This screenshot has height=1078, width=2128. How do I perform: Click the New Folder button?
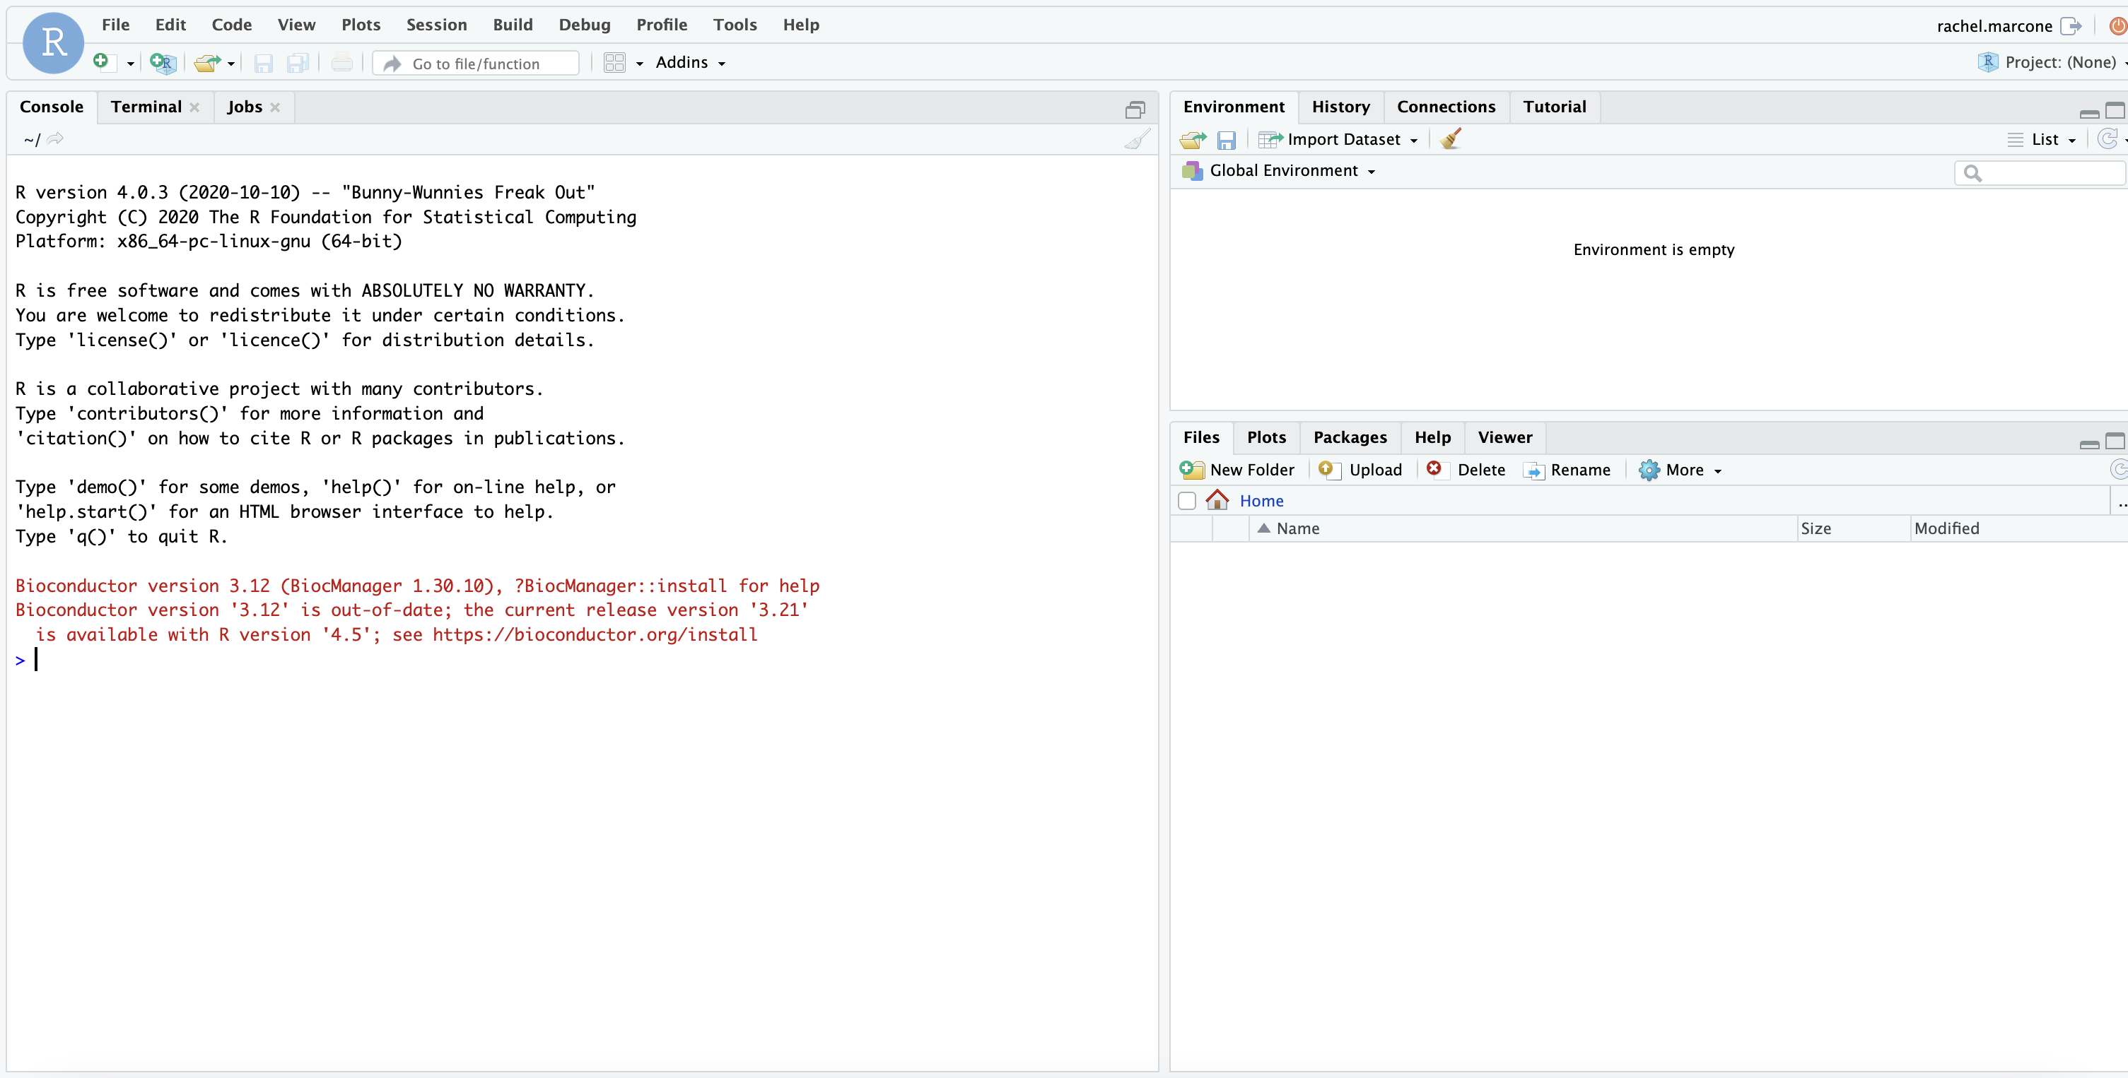pos(1237,470)
